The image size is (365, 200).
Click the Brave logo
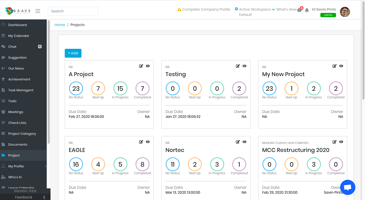[18, 11]
